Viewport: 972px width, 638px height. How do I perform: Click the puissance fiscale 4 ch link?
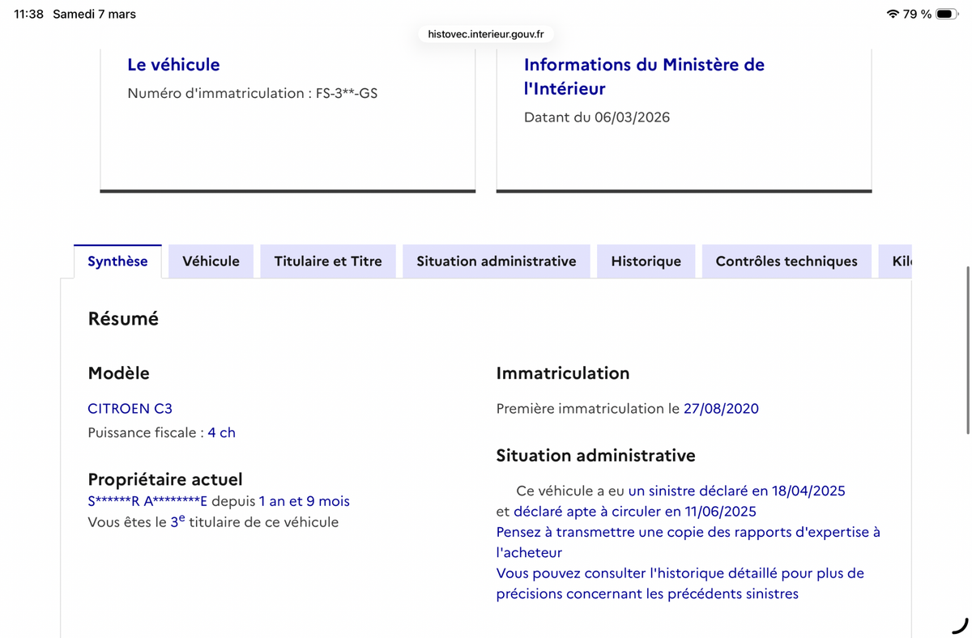tap(222, 432)
